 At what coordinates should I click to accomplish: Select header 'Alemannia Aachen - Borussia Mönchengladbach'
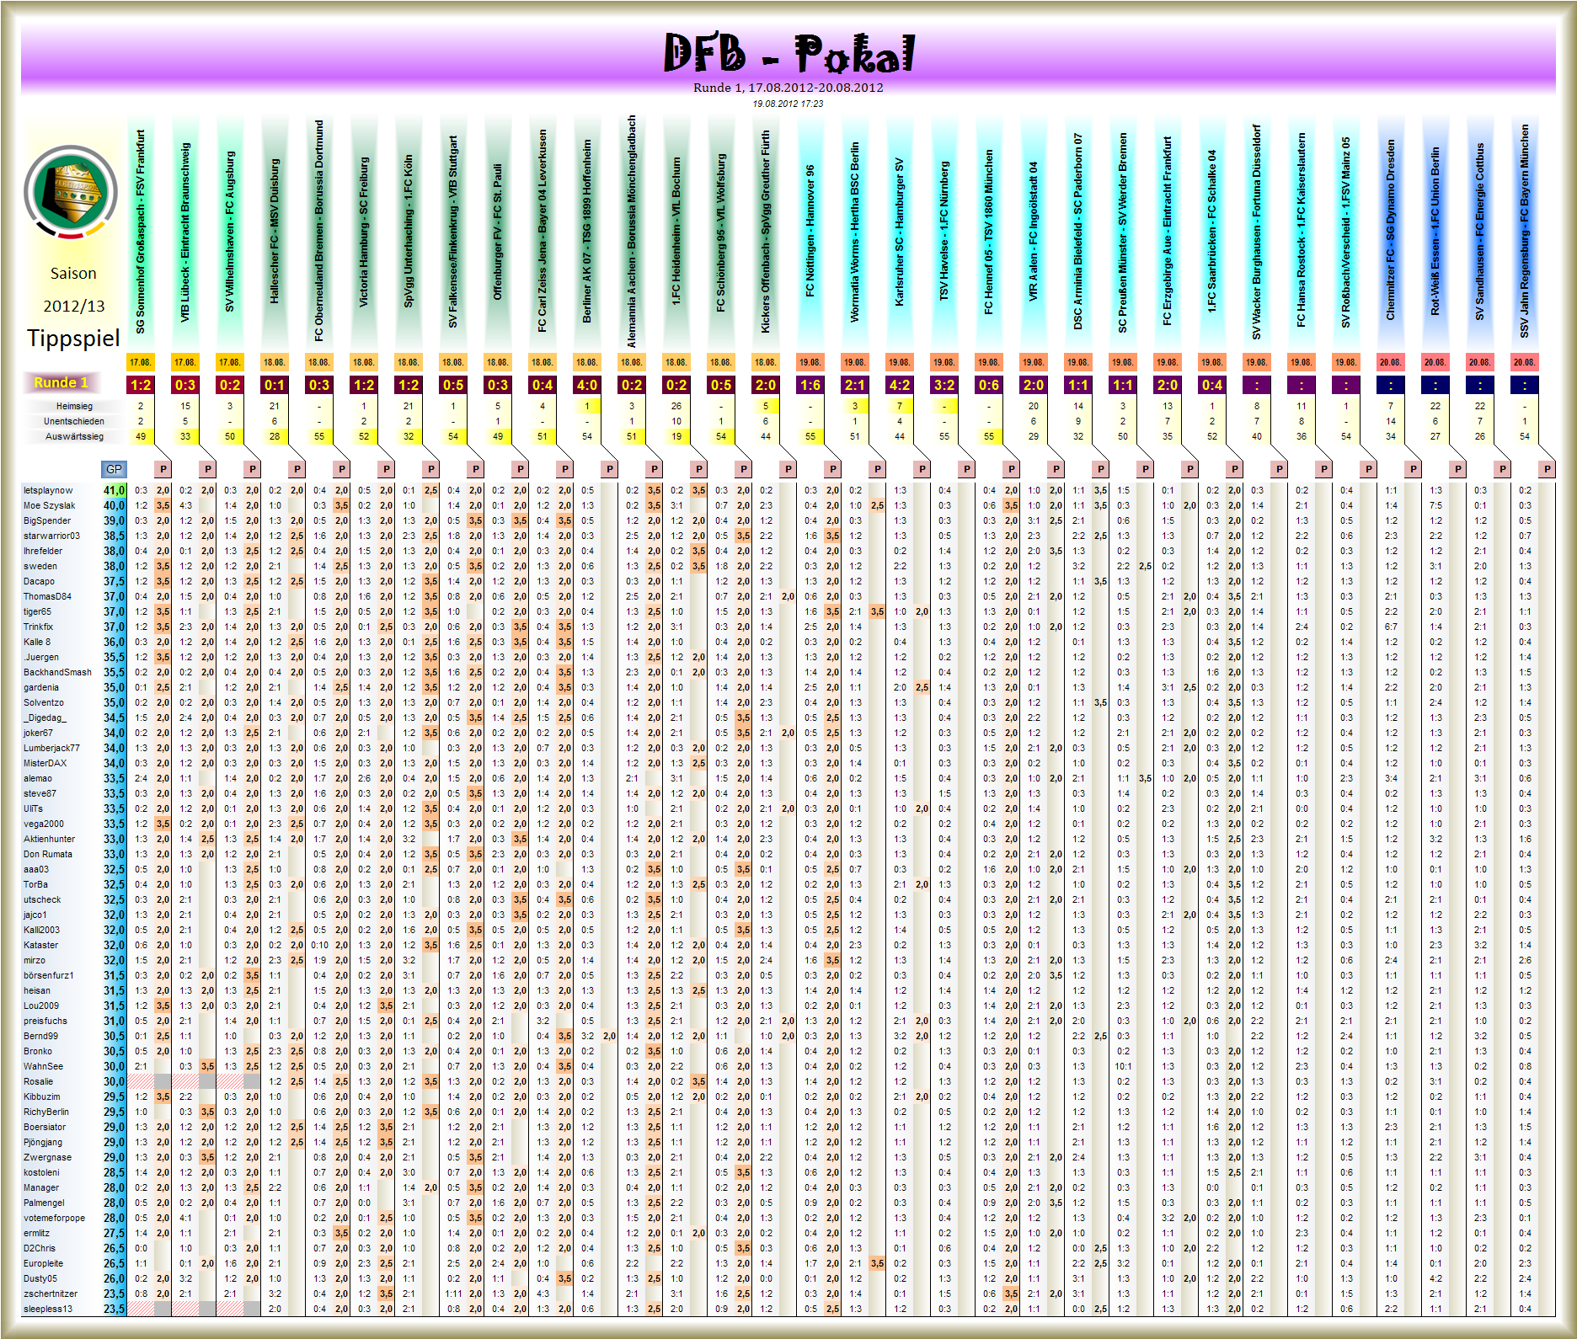[x=631, y=232]
